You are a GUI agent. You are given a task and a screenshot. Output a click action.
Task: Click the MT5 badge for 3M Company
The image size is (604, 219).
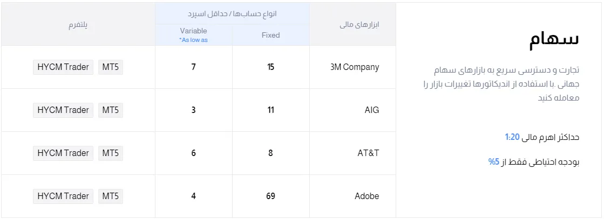click(110, 67)
